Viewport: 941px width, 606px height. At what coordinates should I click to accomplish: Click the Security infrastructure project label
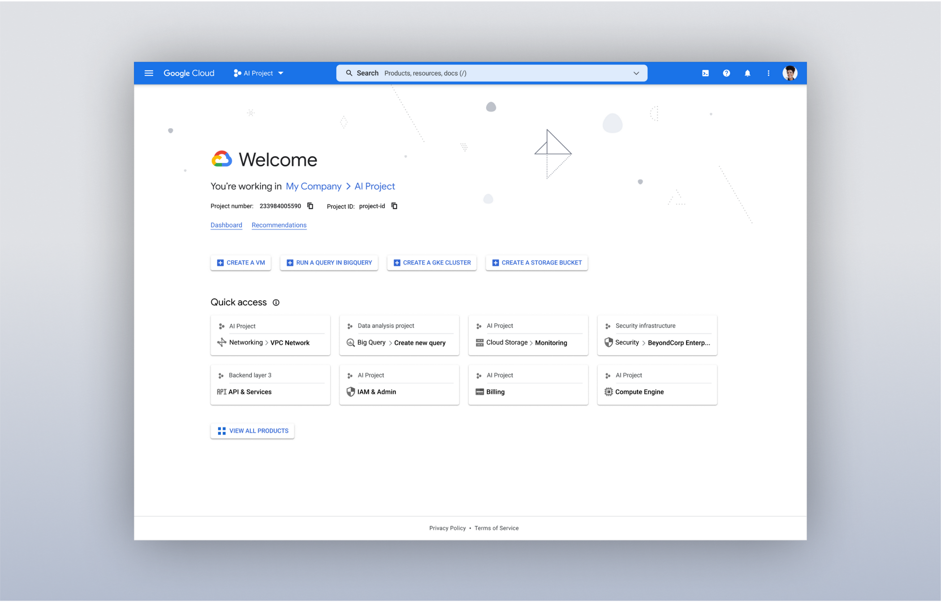645,326
